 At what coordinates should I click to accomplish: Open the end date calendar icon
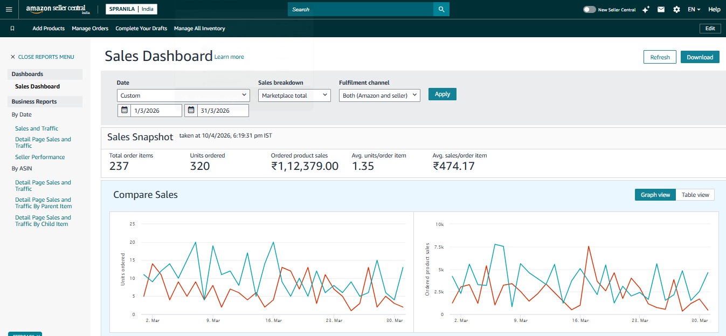tap(191, 110)
